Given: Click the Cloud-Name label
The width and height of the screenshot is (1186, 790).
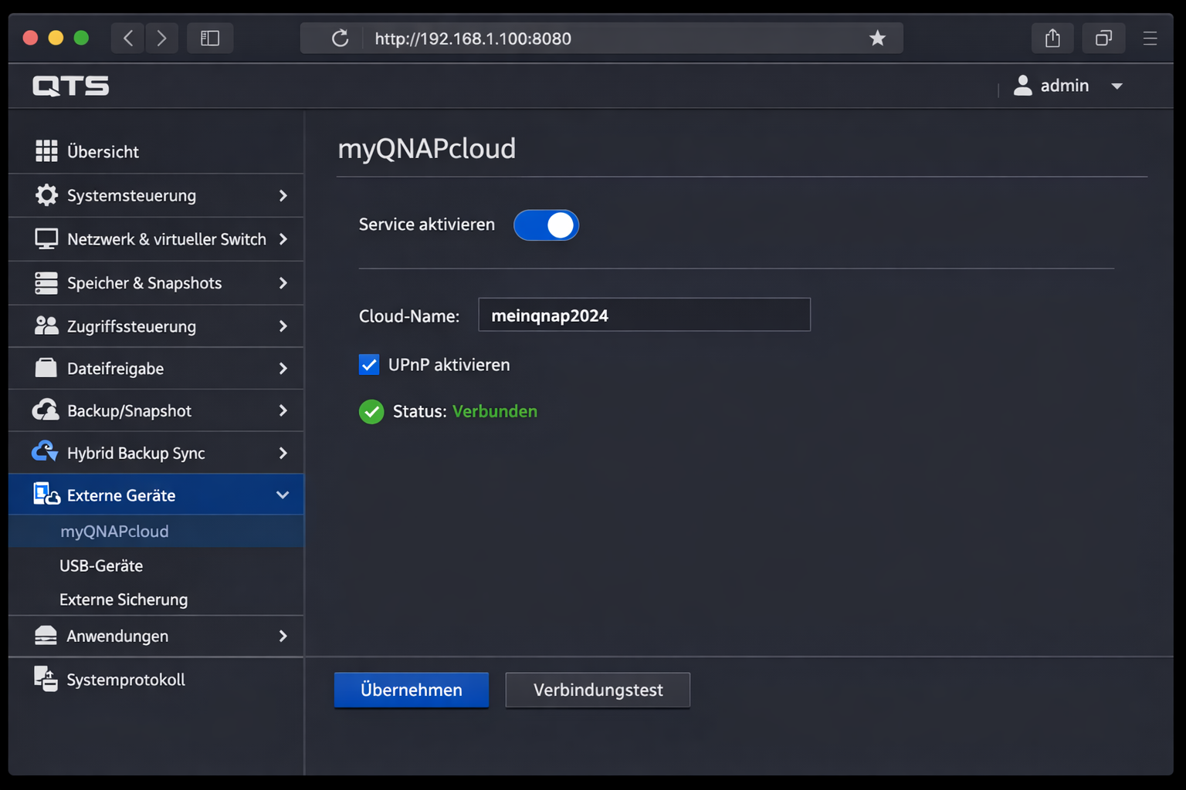Looking at the screenshot, I should coord(409,316).
